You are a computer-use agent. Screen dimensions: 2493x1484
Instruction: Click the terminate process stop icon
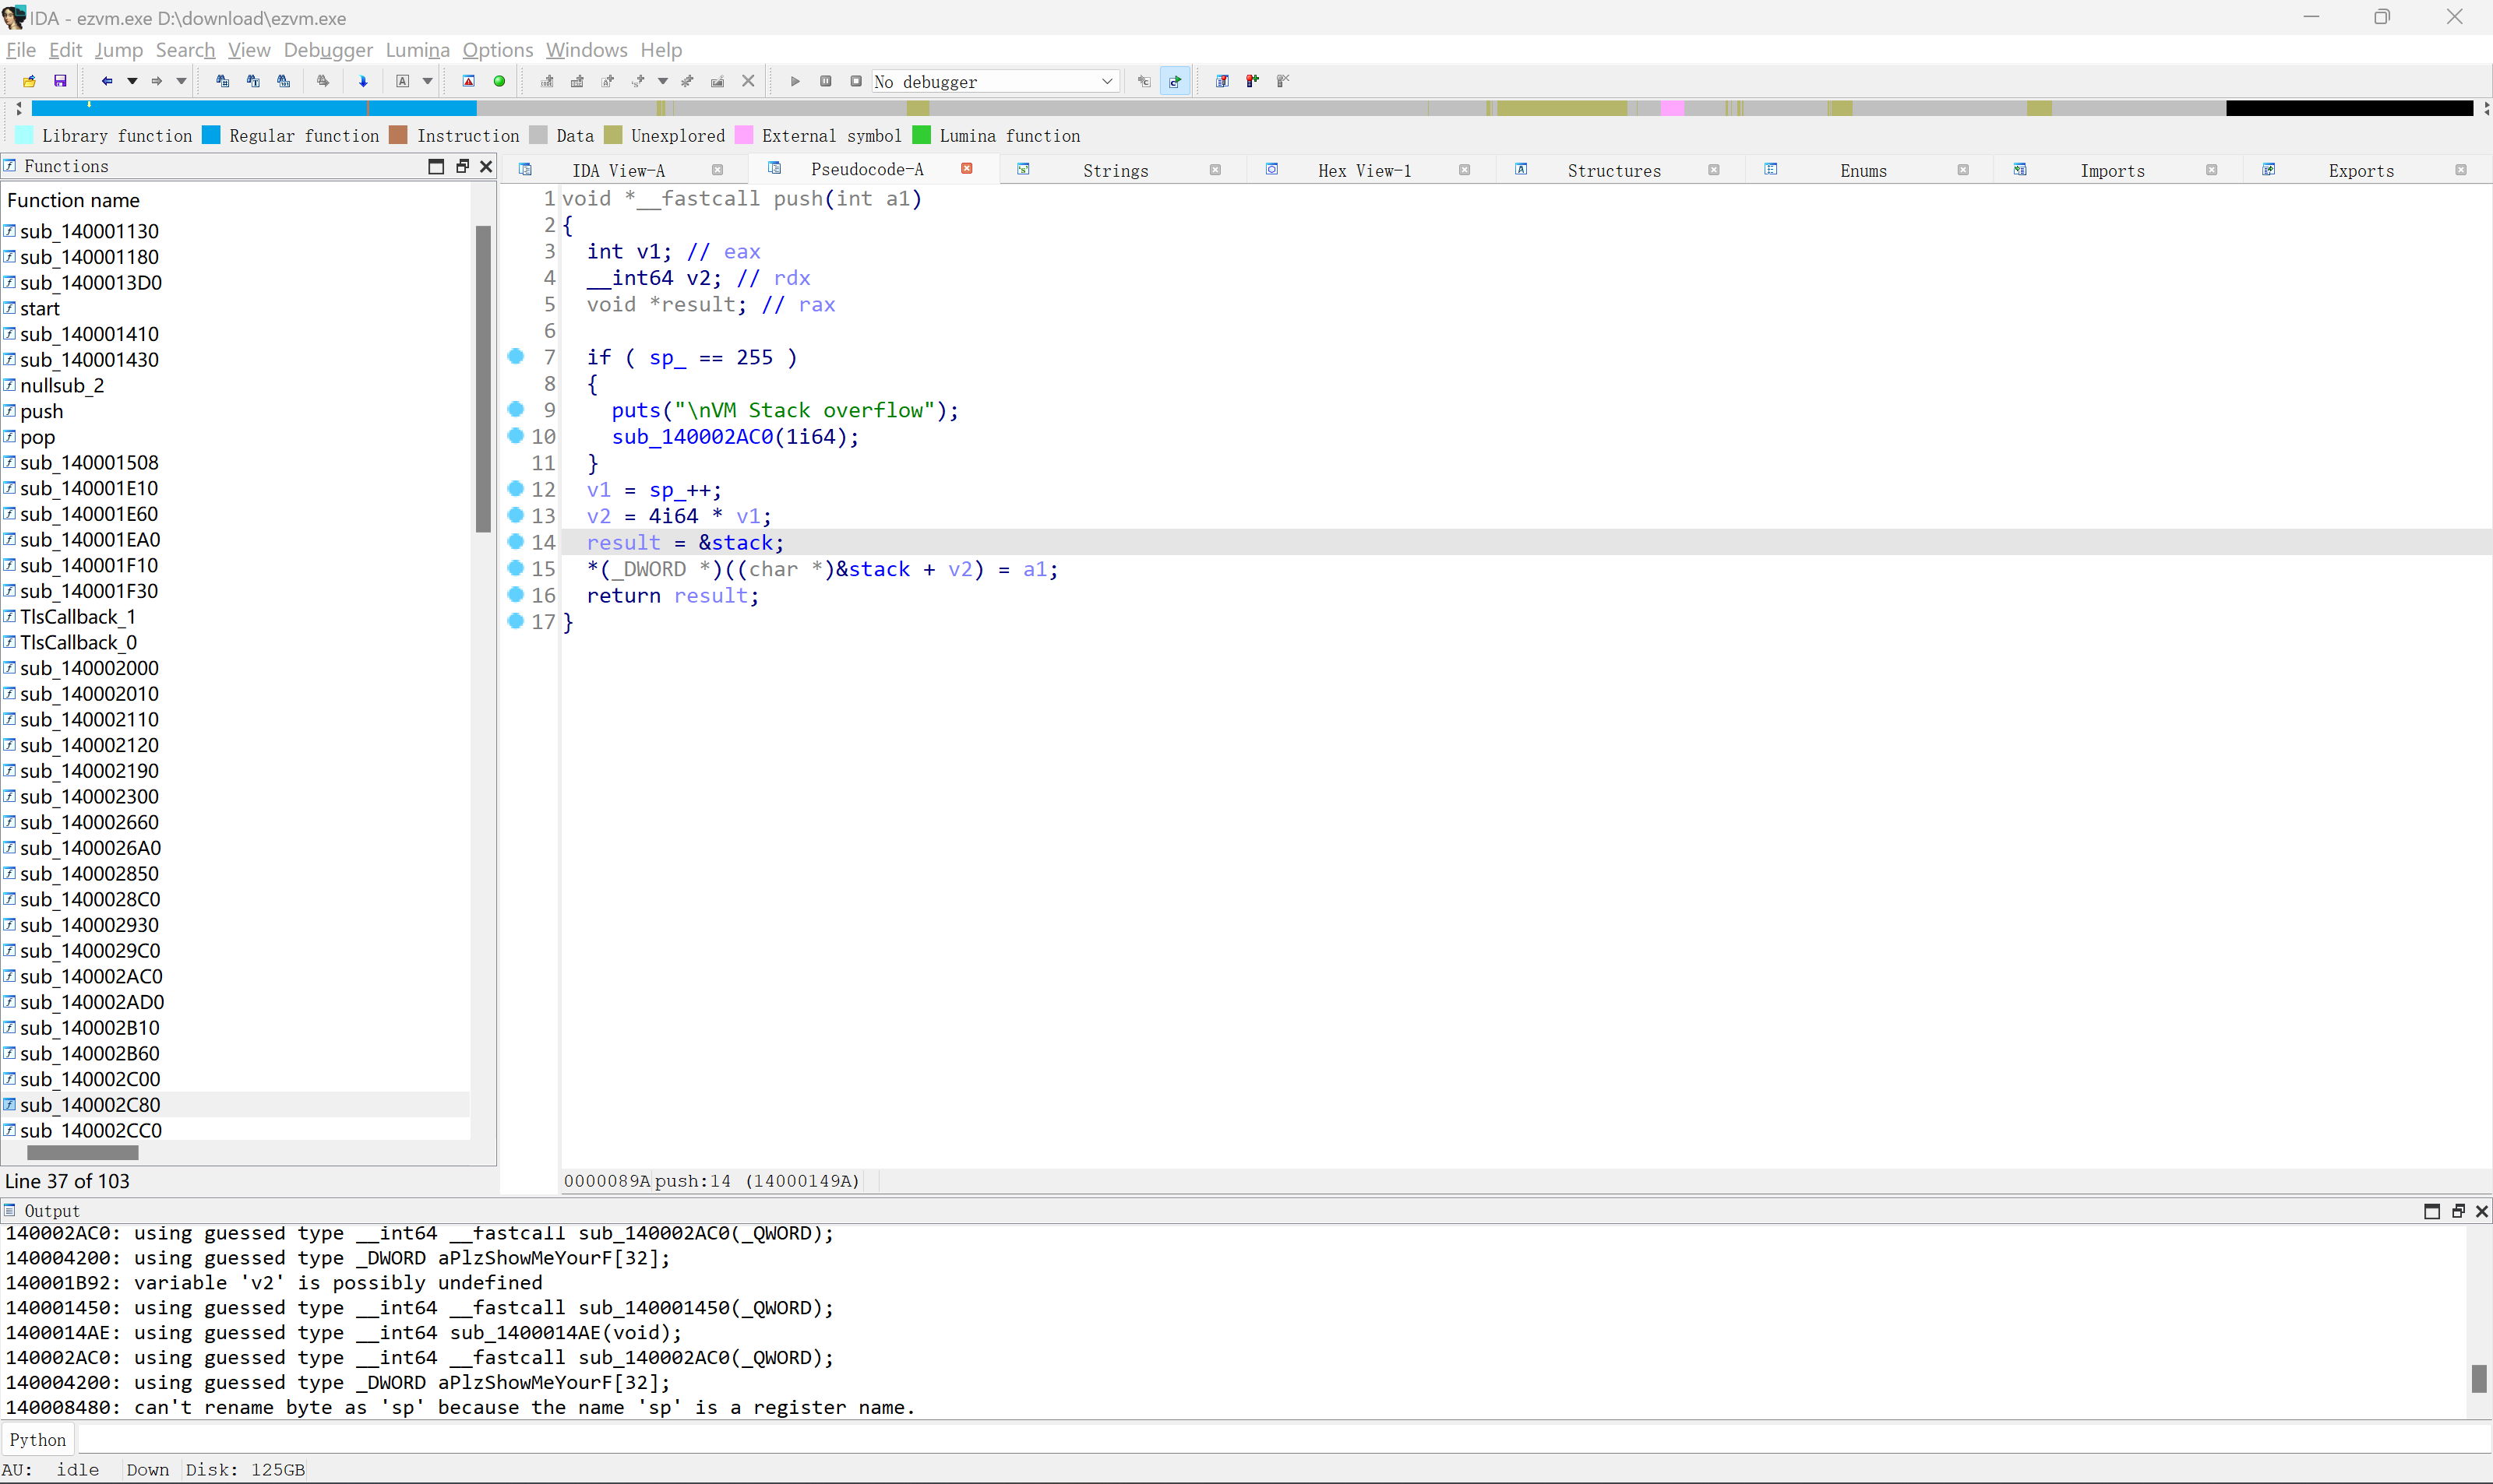(855, 81)
